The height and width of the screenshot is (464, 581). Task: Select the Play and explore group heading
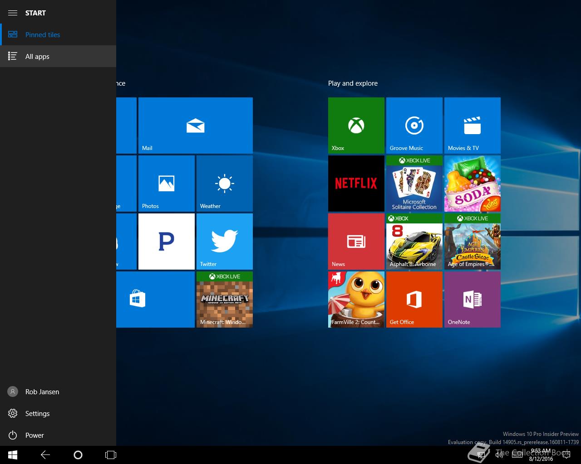(x=353, y=83)
